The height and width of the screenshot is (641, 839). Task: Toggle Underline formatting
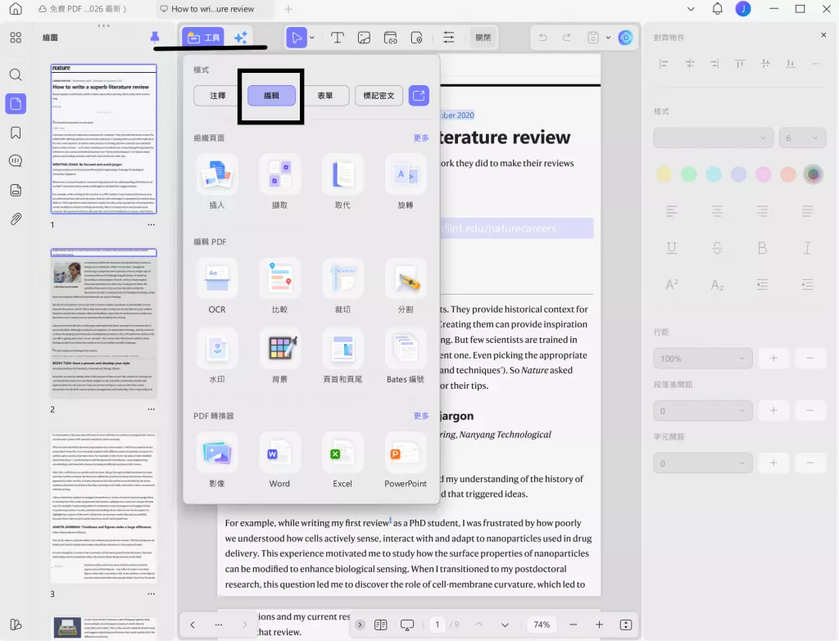point(672,247)
